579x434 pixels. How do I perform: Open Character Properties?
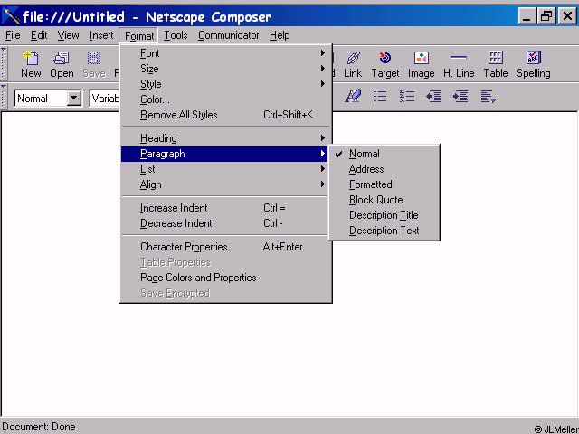[224, 247]
